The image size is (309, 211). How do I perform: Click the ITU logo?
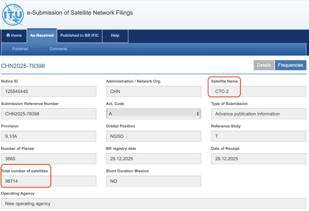pyautogui.click(x=13, y=14)
